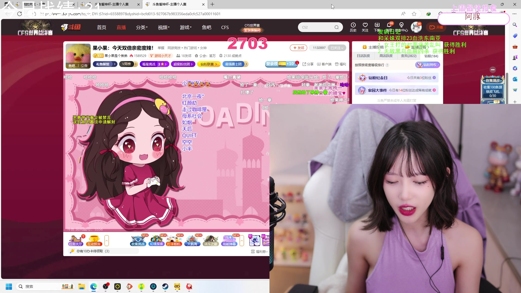Click the Edge sidebar Outlook icon
This screenshot has height=293, width=521.
[515, 79]
